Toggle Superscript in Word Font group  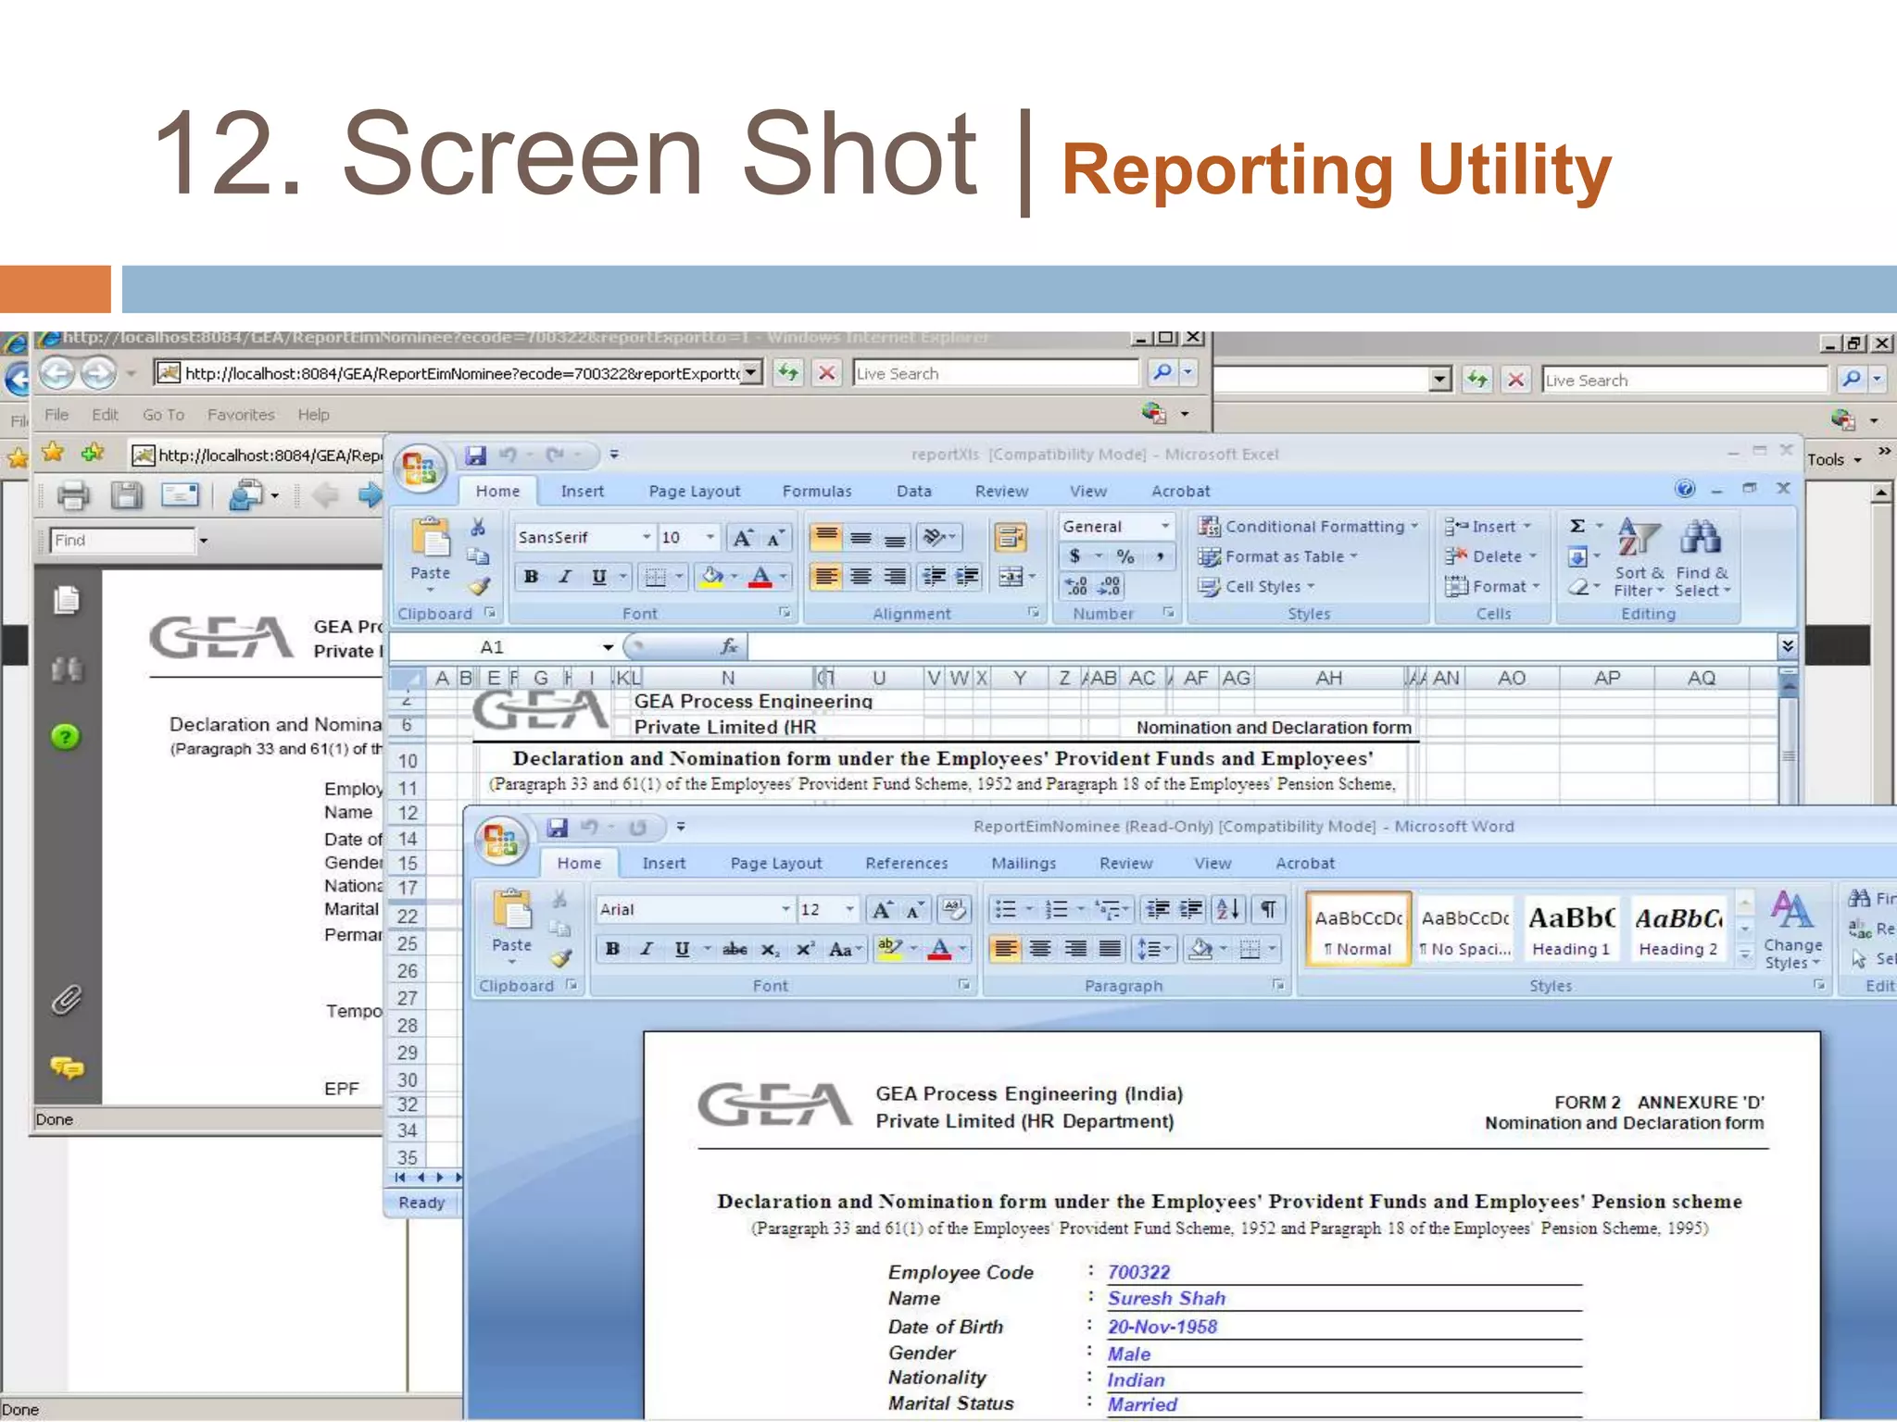[x=806, y=949]
